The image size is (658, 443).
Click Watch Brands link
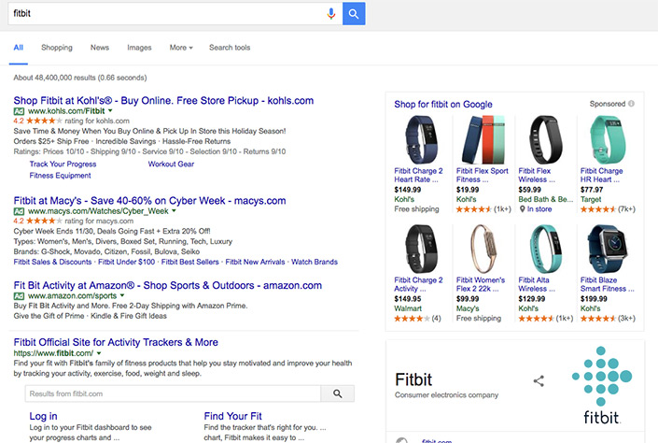point(315,262)
